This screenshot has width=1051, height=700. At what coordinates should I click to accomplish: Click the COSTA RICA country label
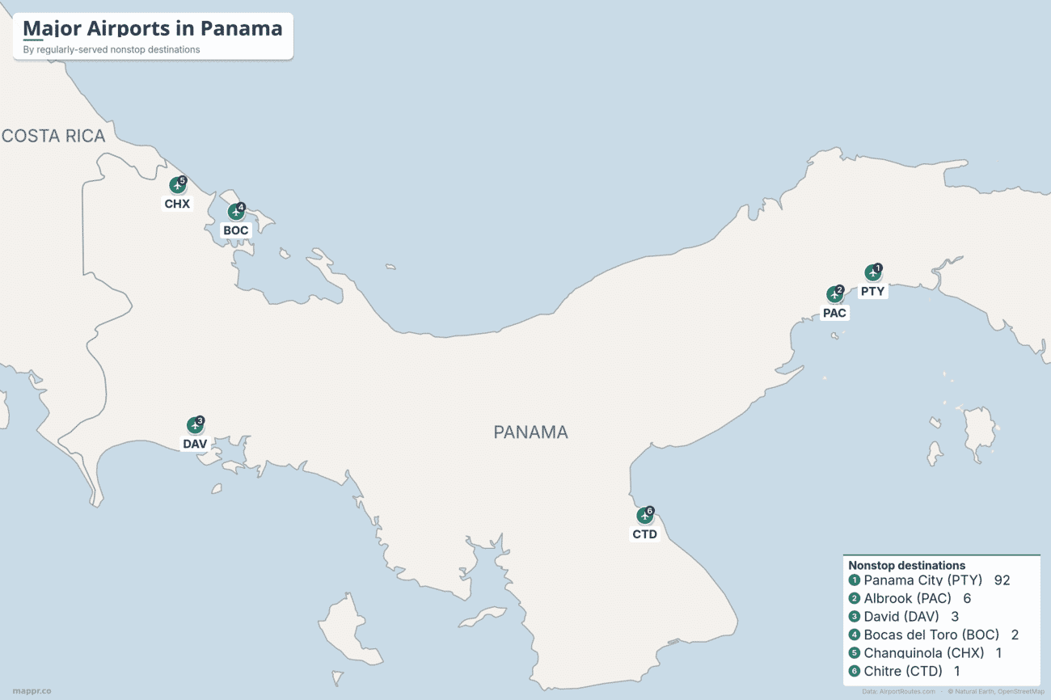53,136
